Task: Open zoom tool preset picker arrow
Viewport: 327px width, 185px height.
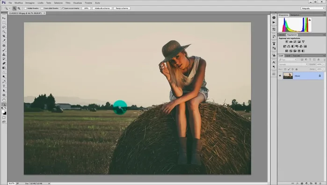Action: coord(10,8)
